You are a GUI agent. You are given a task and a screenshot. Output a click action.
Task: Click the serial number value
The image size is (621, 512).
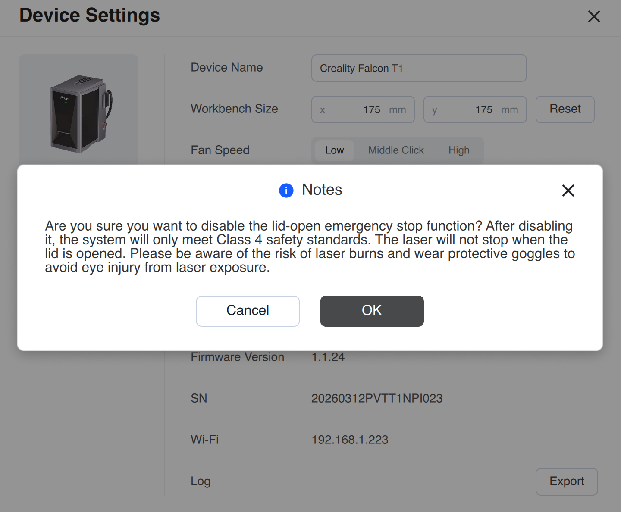click(x=377, y=398)
